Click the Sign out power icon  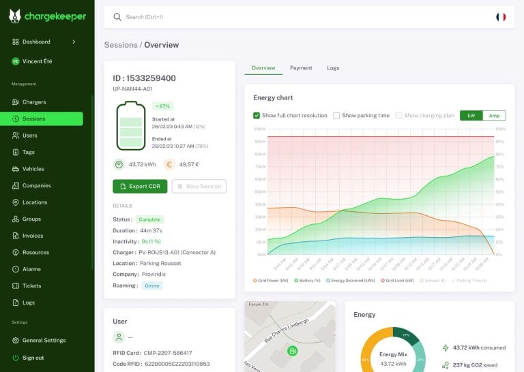(16, 358)
